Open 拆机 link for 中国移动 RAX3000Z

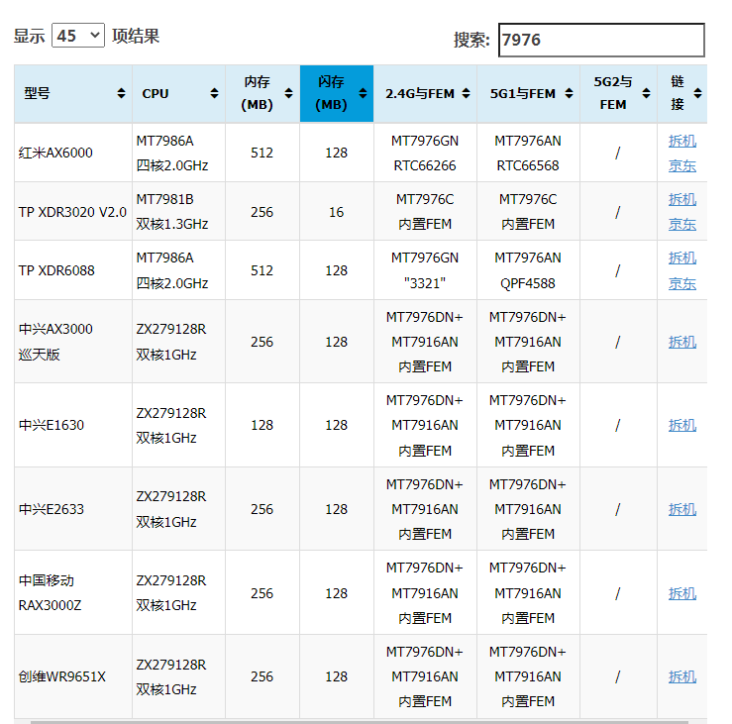682,593
